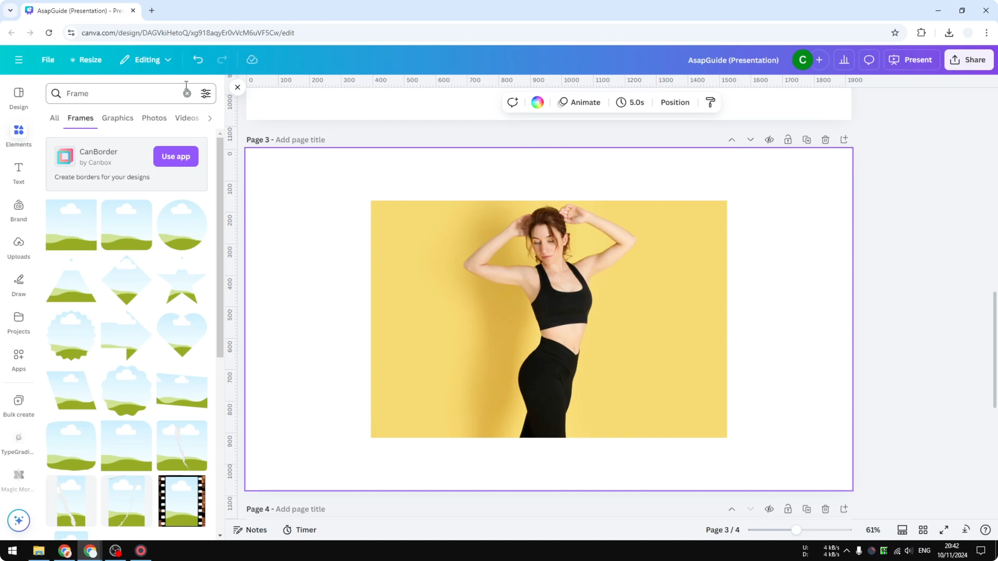998x561 pixels.
Task: Lock Page 4 with the padlock toggle
Action: pos(788,509)
